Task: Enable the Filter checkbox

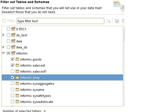Action: [x=4, y=21]
